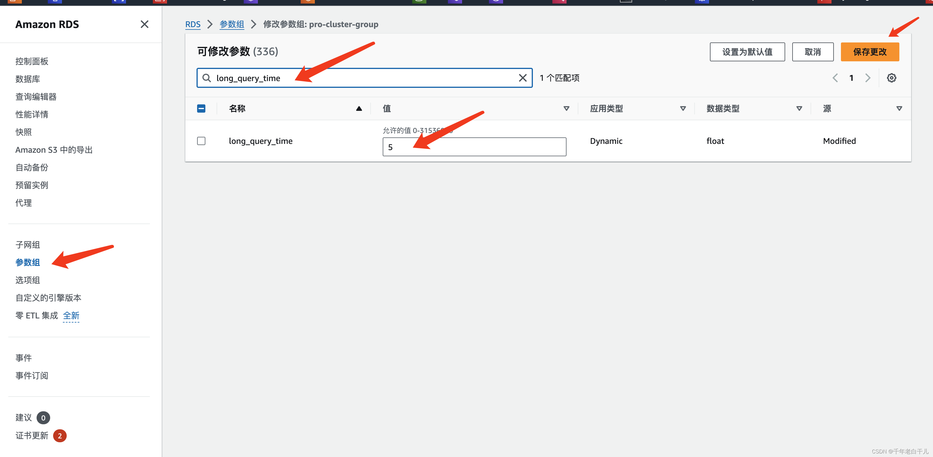Open table preferences gear icon
Screen dimensions: 933x457
click(891, 78)
